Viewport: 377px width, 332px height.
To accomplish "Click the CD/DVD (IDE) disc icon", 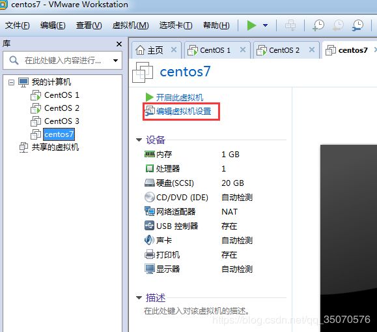I will click(x=150, y=197).
